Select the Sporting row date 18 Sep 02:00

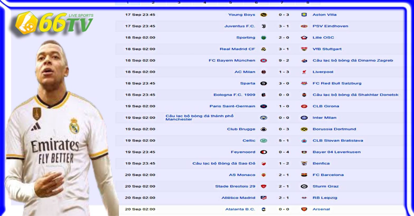pos(140,38)
